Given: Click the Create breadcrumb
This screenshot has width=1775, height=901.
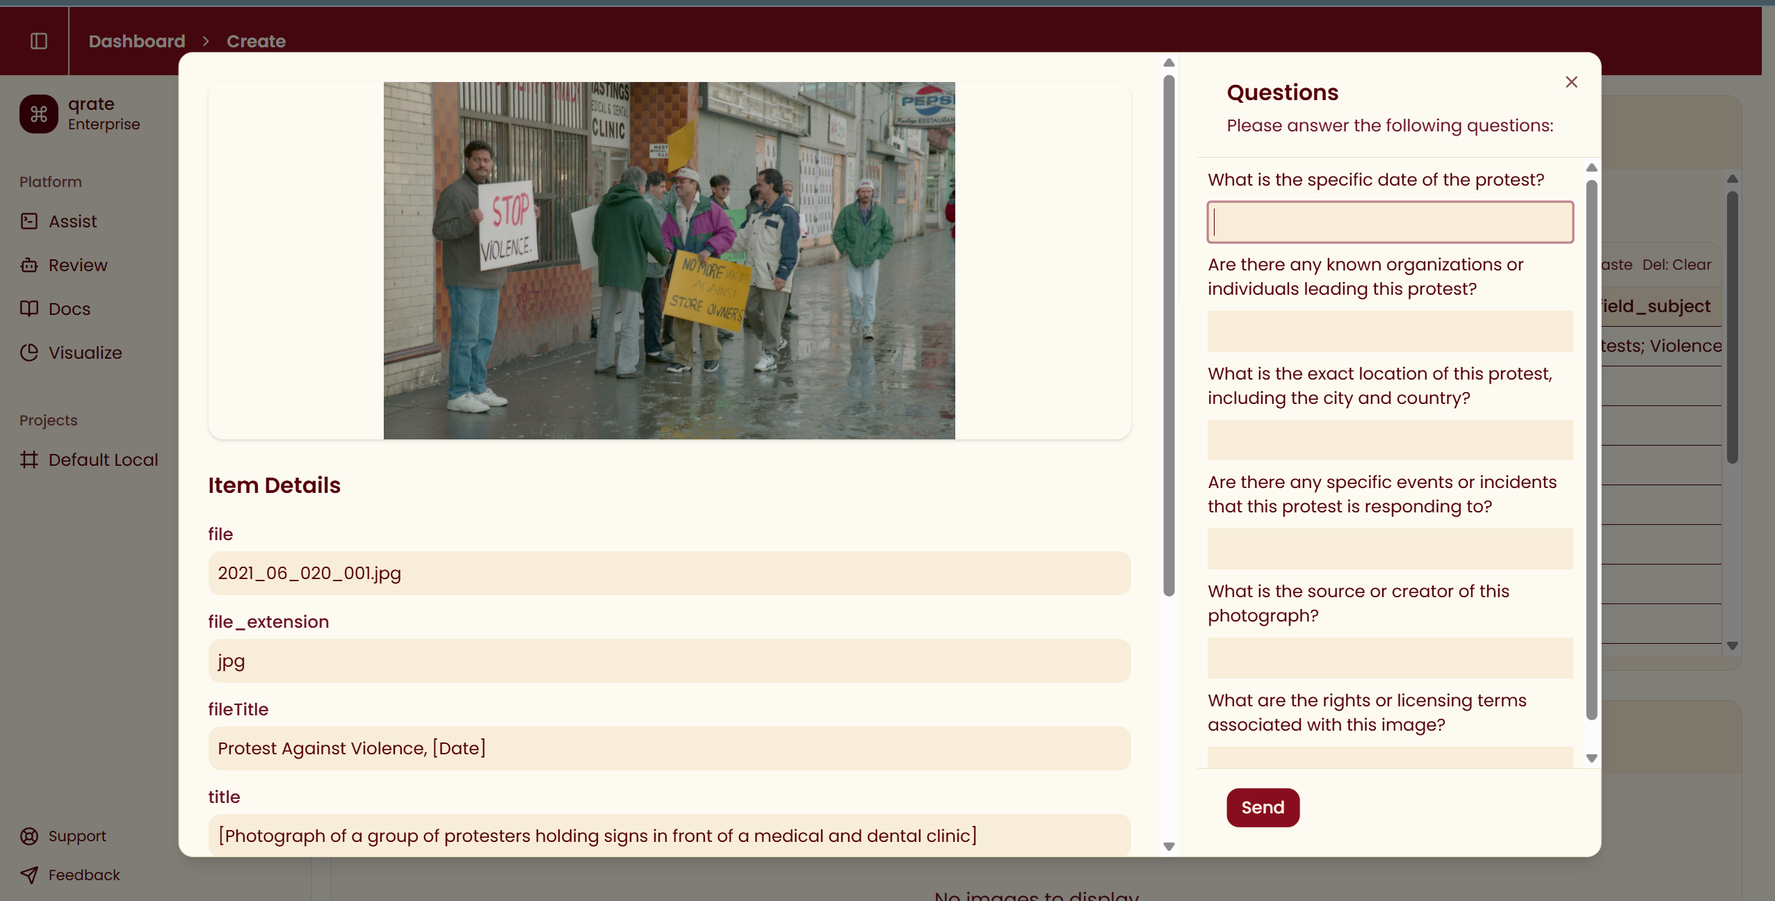Looking at the screenshot, I should [256, 41].
